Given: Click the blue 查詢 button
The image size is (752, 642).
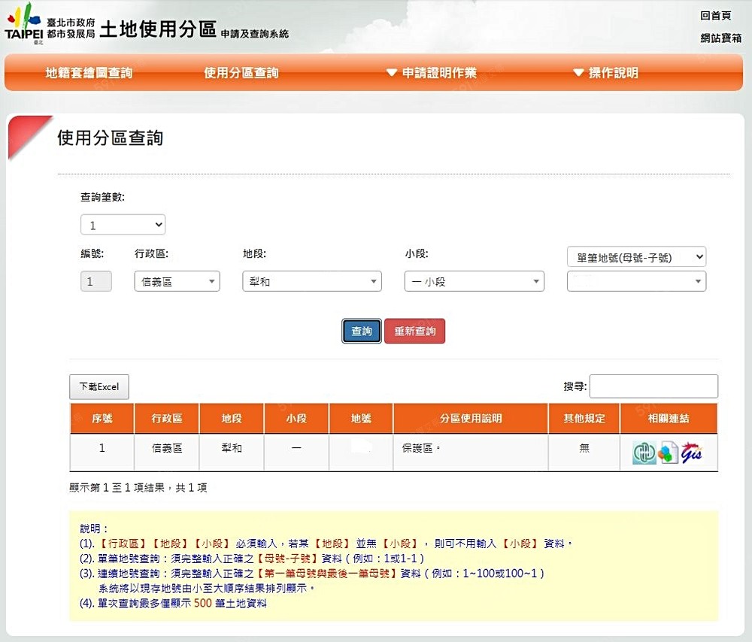Looking at the screenshot, I should (362, 332).
